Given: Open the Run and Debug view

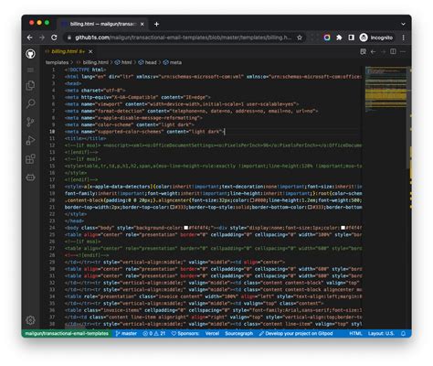Looking at the screenshot, I should [x=30, y=140].
